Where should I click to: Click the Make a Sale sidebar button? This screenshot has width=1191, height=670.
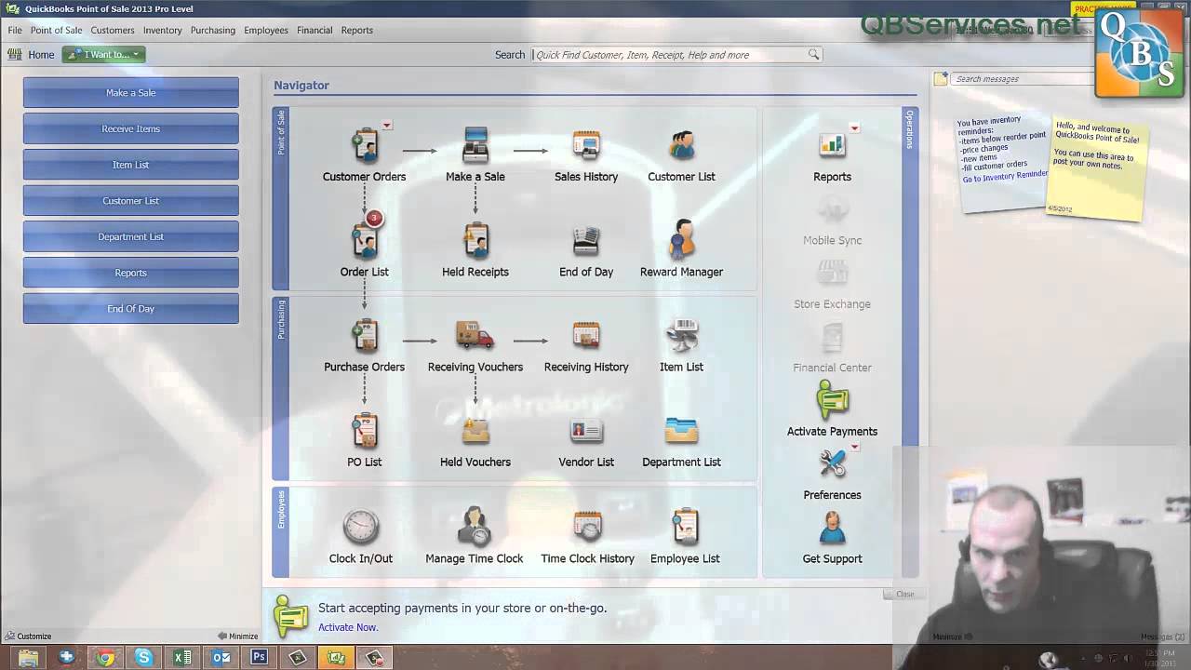coord(131,93)
